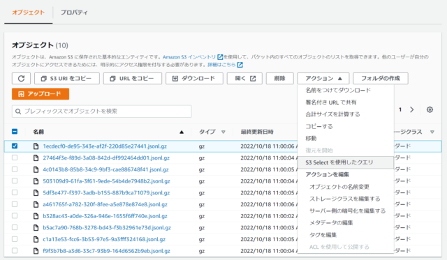Viewport: 447px width, 260px height.
Task: Click file icon of 27464f3e object row
Action: 36,158
